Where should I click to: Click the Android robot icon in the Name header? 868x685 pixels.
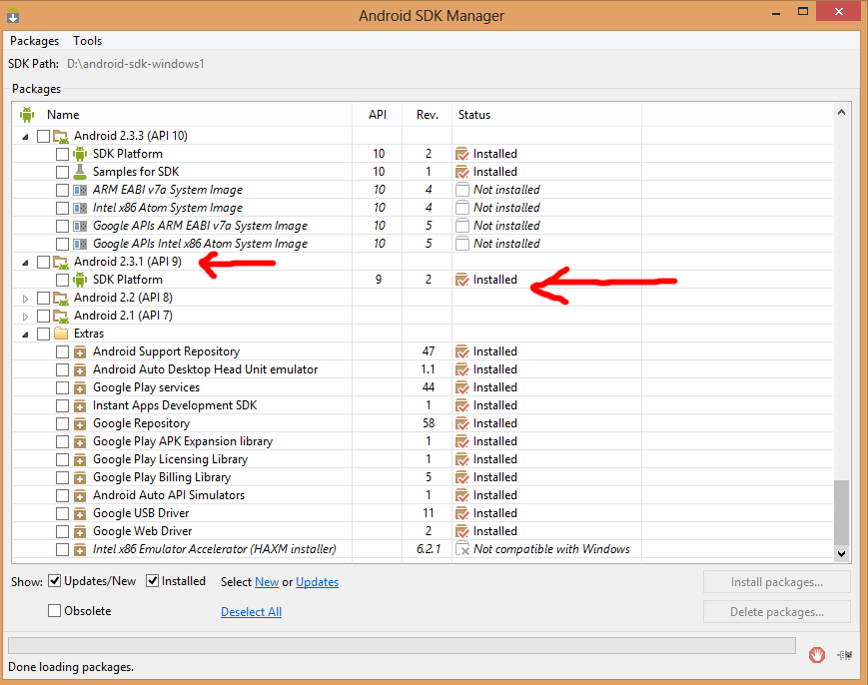pyautogui.click(x=27, y=115)
